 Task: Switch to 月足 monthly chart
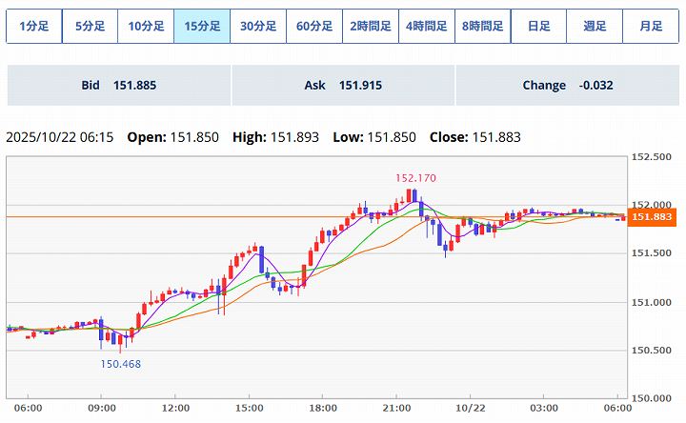pos(651,27)
